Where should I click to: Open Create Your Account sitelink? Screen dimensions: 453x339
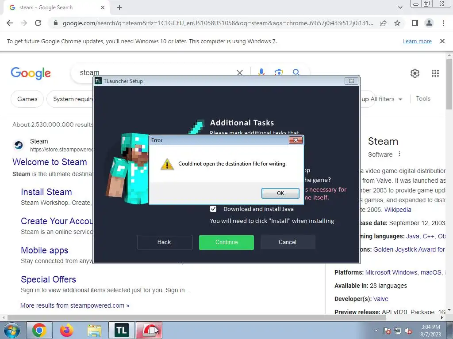57,221
